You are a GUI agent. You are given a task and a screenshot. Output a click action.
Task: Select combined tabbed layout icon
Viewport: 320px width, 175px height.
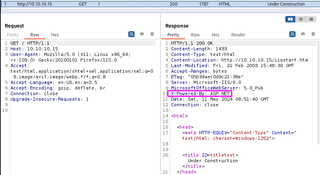311,19
